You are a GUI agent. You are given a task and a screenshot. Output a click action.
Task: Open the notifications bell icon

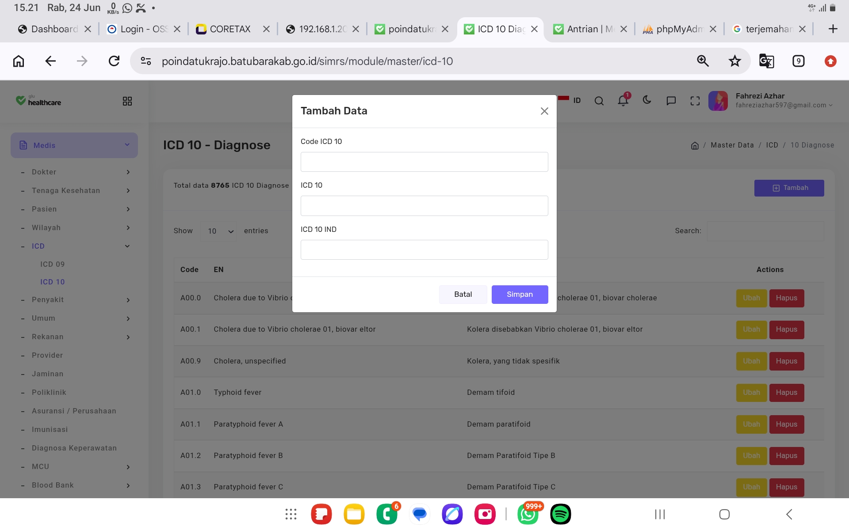pyautogui.click(x=623, y=101)
